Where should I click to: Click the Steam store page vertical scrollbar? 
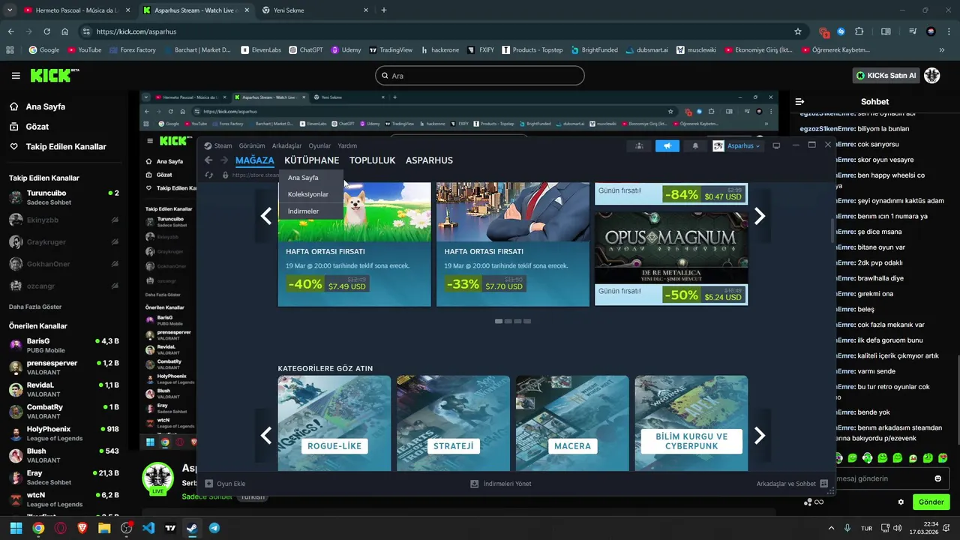[x=832, y=229]
